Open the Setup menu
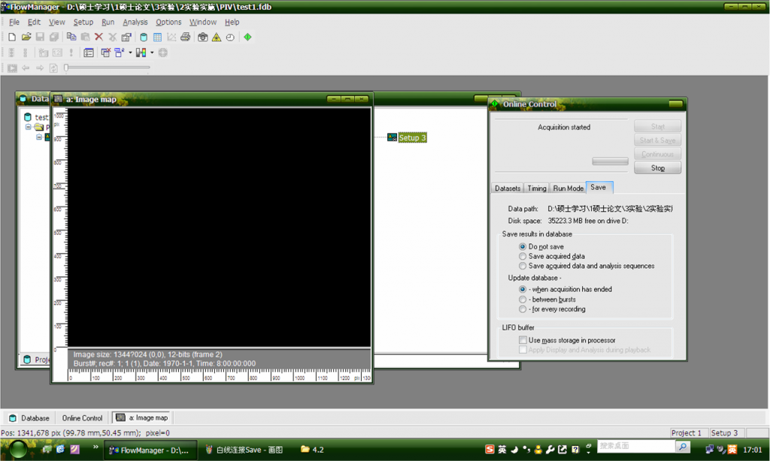The image size is (770, 461). pos(83,22)
